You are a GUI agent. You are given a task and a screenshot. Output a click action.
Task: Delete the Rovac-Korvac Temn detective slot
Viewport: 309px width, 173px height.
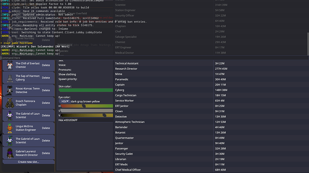coord(46,91)
